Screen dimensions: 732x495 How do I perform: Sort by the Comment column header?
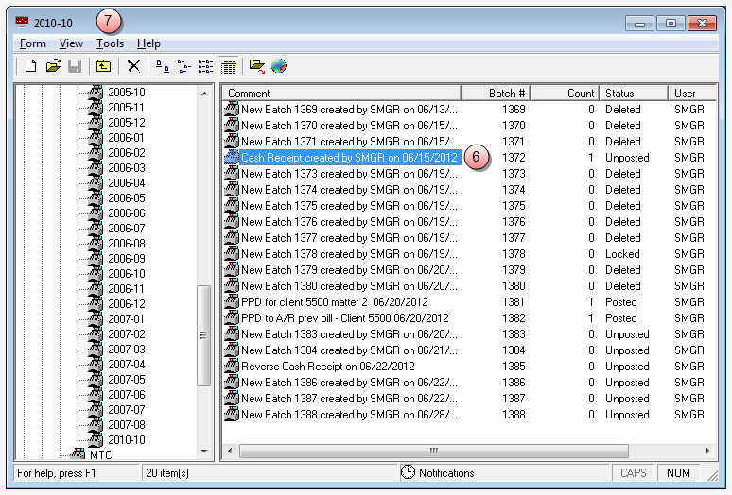[341, 94]
